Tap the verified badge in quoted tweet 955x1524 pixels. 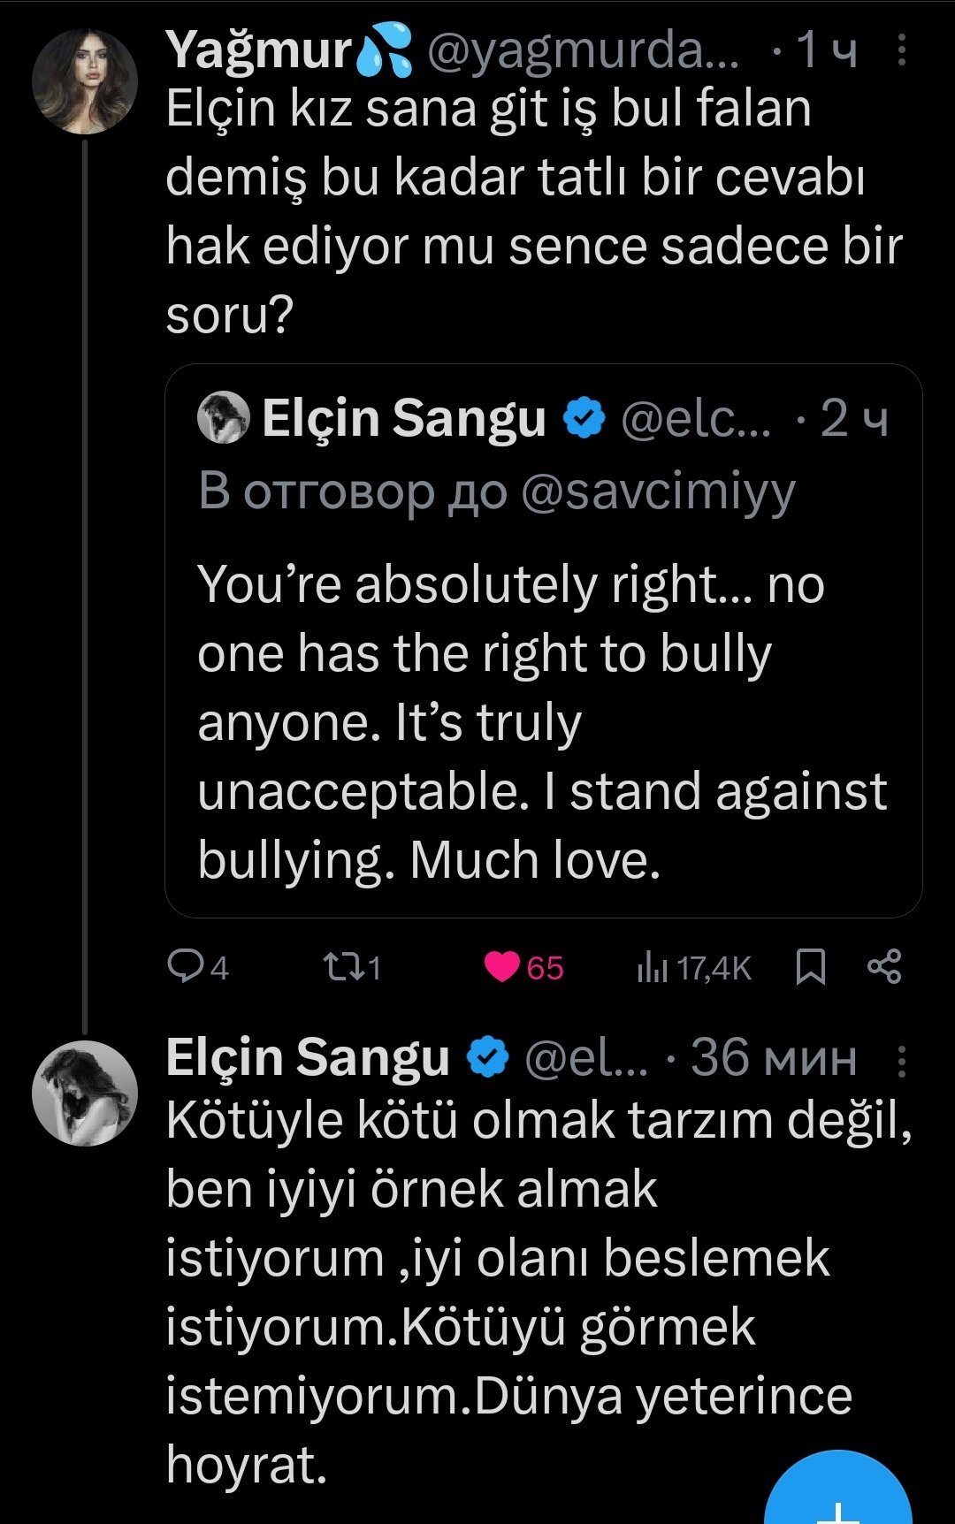pyautogui.click(x=584, y=417)
